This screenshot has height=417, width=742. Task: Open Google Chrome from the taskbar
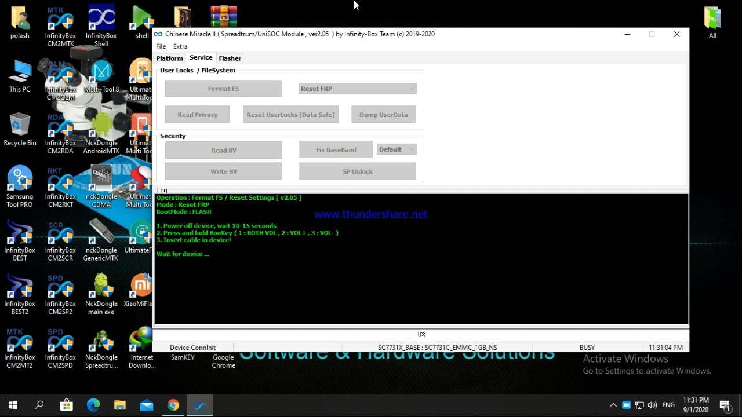[x=173, y=405]
